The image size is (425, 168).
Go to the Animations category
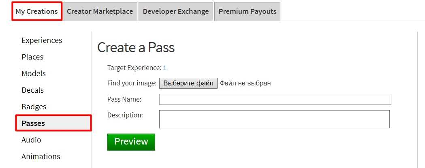41,157
